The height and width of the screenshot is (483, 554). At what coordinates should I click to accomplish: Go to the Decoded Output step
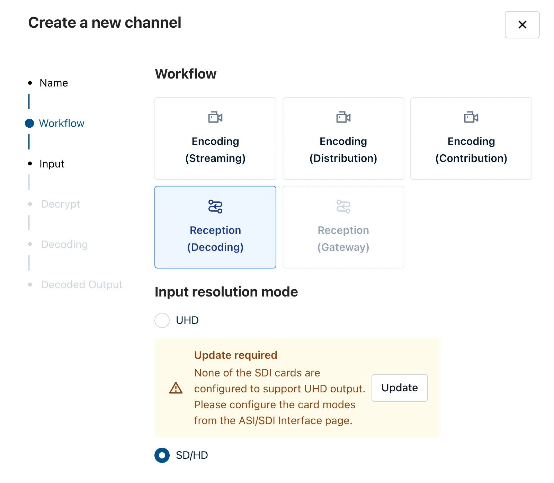coord(82,285)
